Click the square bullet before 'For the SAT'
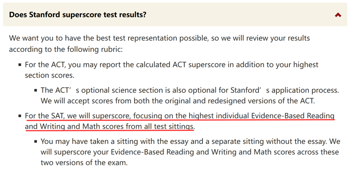Screen dimensions: 351x172 20,116
